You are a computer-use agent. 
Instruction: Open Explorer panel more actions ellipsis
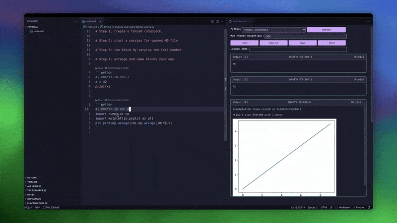[x=76, y=21]
